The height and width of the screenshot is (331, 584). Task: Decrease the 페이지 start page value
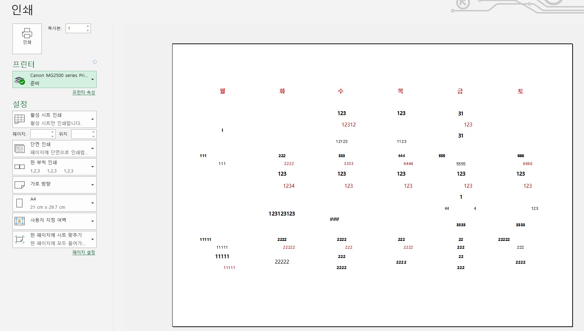point(53,136)
